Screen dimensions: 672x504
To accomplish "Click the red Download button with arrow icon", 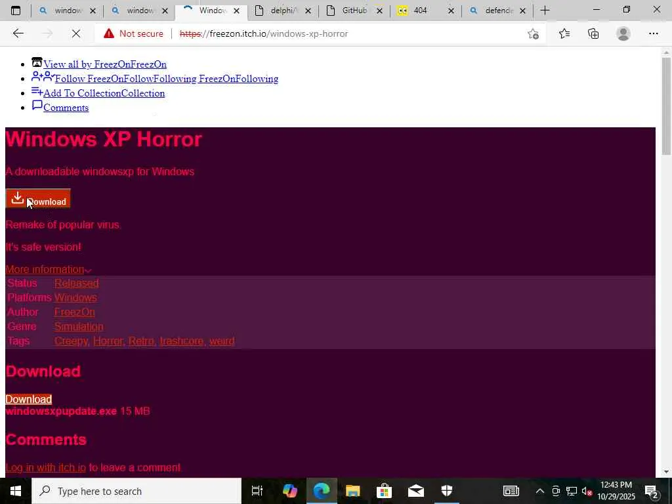I will coord(37,199).
